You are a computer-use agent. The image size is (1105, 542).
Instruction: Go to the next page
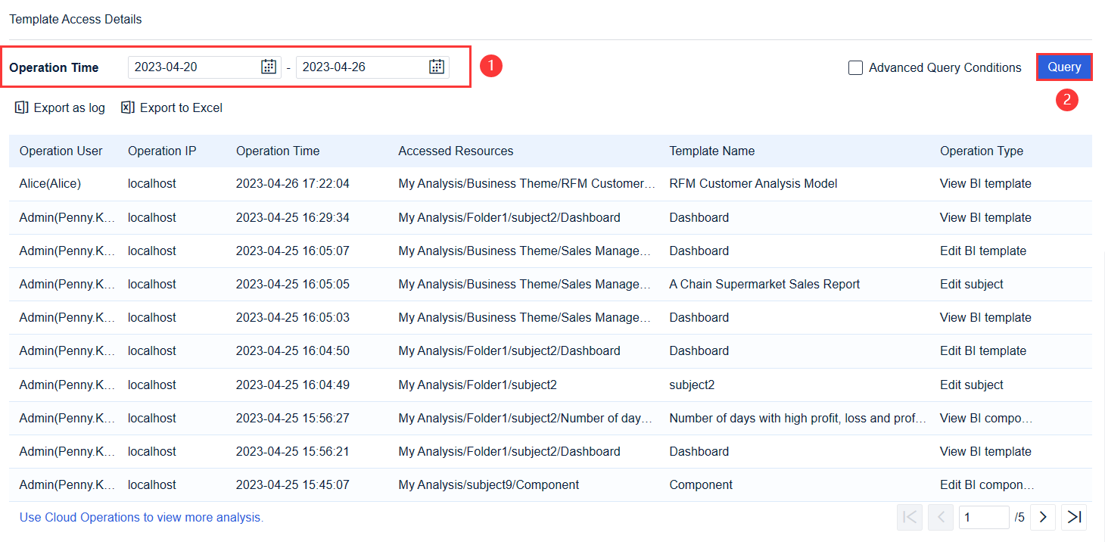1043,517
